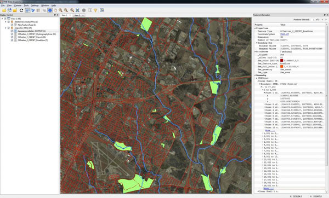
Task: Click the third yellow folder toolbar icon
Action: (x=15, y=10)
